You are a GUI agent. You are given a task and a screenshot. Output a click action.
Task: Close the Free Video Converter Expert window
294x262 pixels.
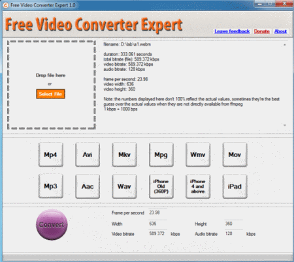tap(284, 4)
